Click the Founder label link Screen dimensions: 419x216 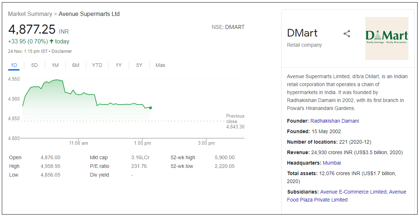pyautogui.click(x=298, y=121)
